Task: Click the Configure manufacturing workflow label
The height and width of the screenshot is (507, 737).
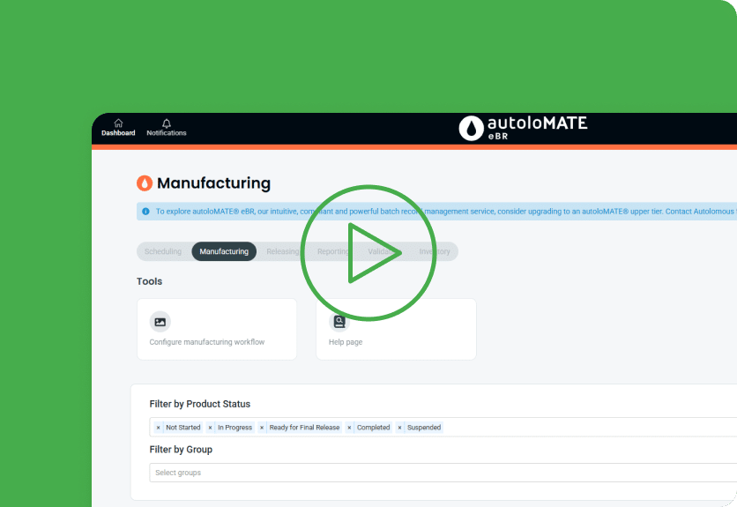Action: click(207, 342)
